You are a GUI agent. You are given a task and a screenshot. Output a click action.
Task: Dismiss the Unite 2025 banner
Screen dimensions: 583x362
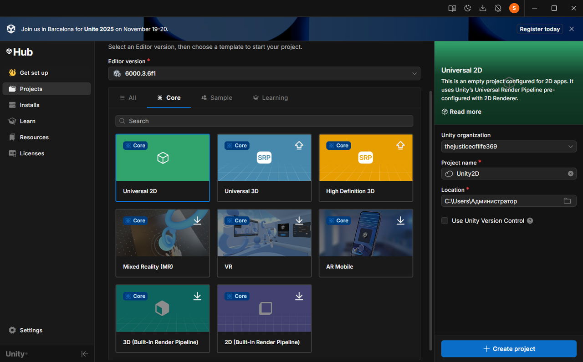(572, 29)
